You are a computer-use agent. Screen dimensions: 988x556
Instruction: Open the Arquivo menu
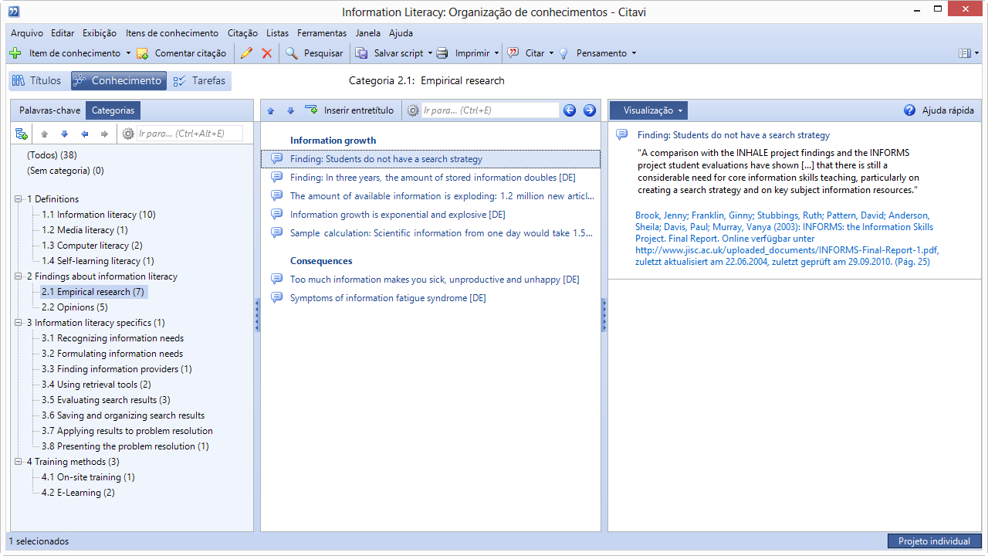coord(27,33)
